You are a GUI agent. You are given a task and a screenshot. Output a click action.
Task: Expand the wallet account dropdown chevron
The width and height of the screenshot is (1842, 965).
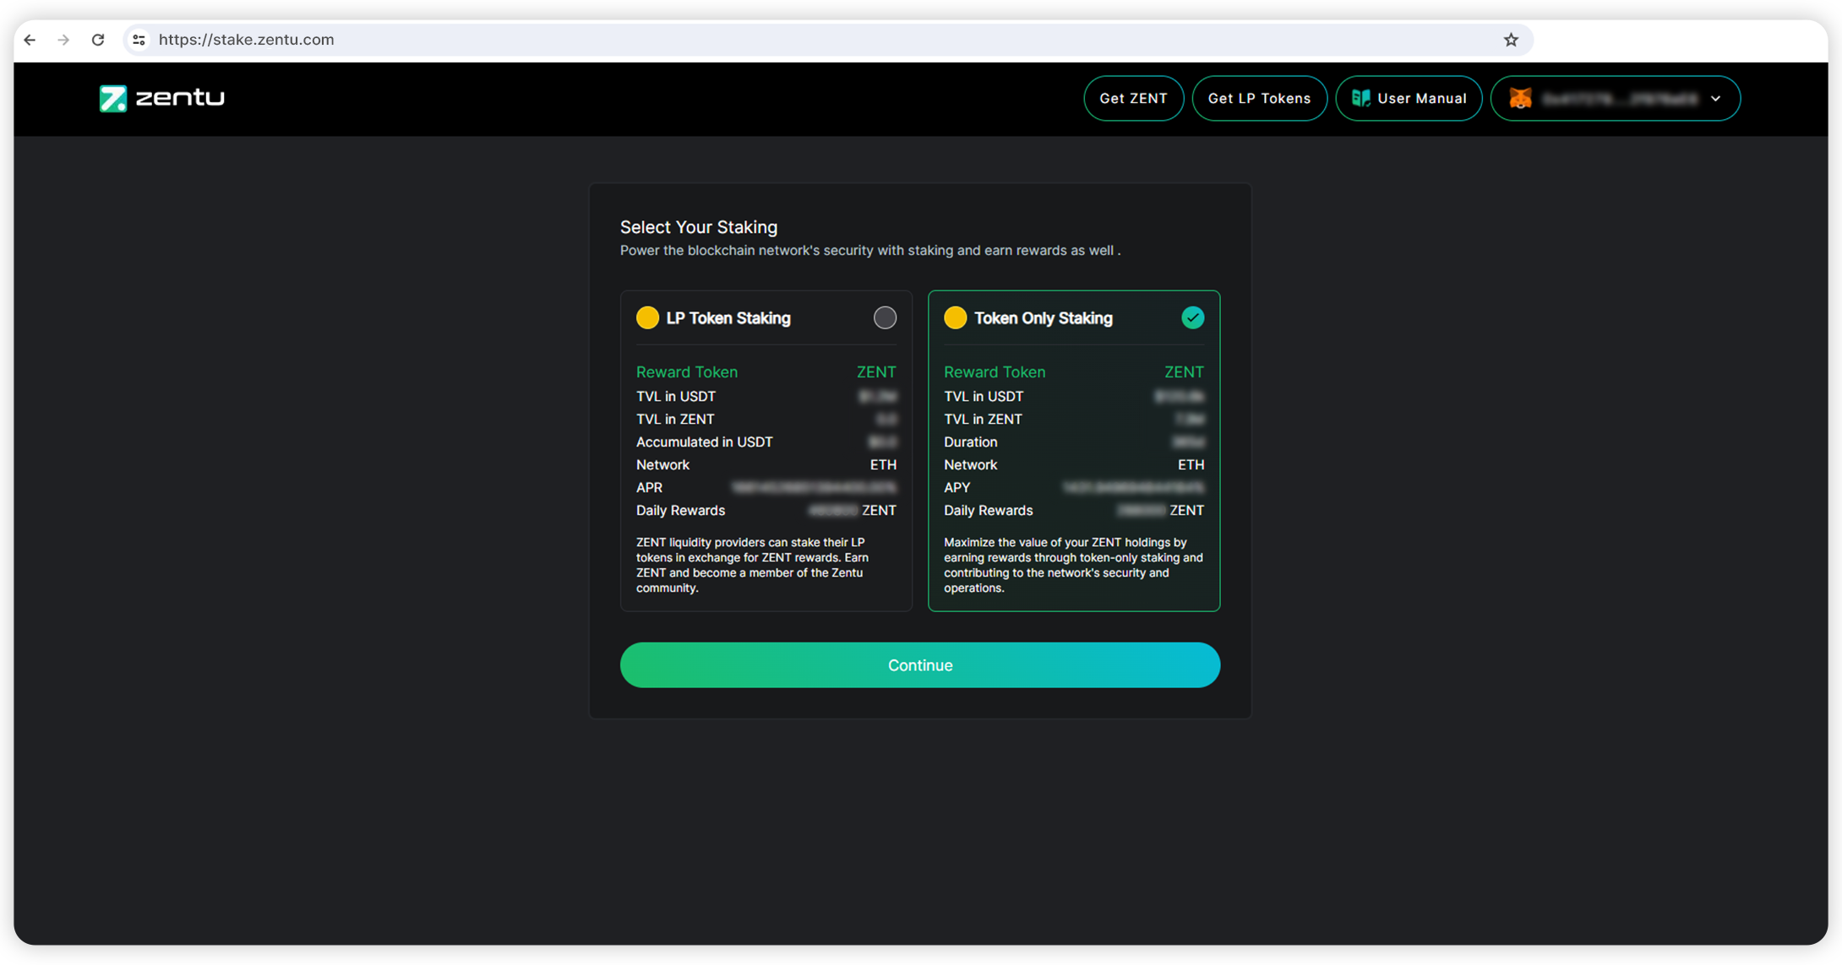tap(1715, 99)
